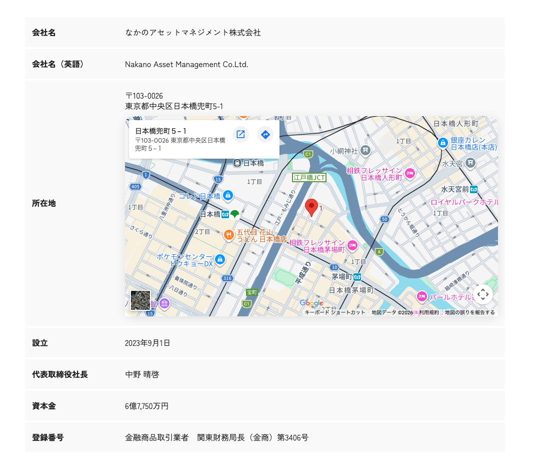Open the 利用規約 terms link
The height and width of the screenshot is (458, 545).
[x=428, y=312]
